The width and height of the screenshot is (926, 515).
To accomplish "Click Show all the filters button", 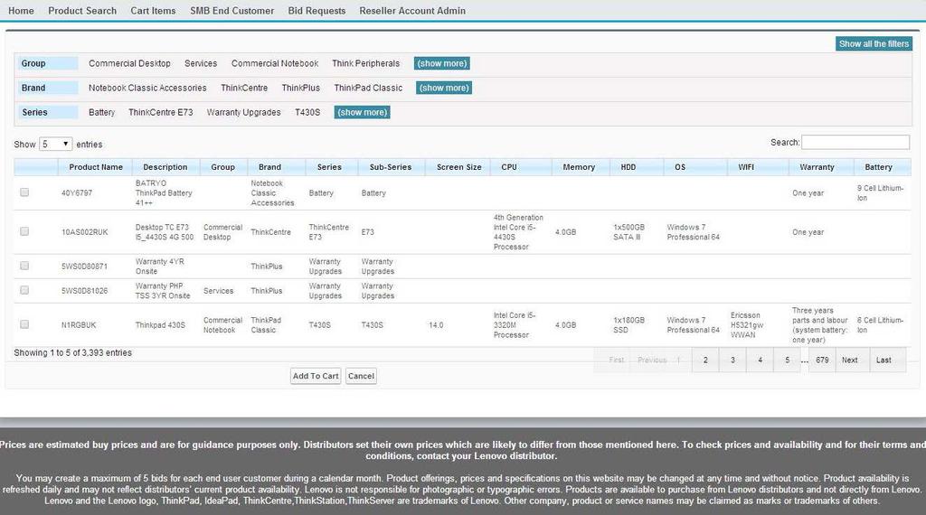I will click(874, 43).
